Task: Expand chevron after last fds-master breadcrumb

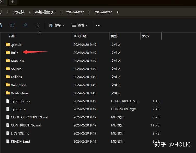Action: (118, 12)
